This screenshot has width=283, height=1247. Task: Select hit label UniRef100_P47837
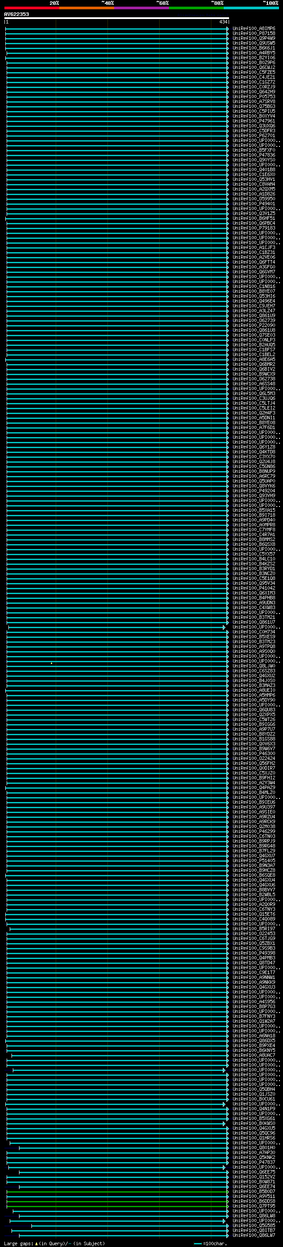coord(253,1162)
